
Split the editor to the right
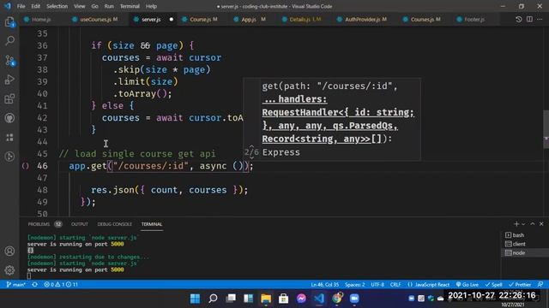click(529, 19)
